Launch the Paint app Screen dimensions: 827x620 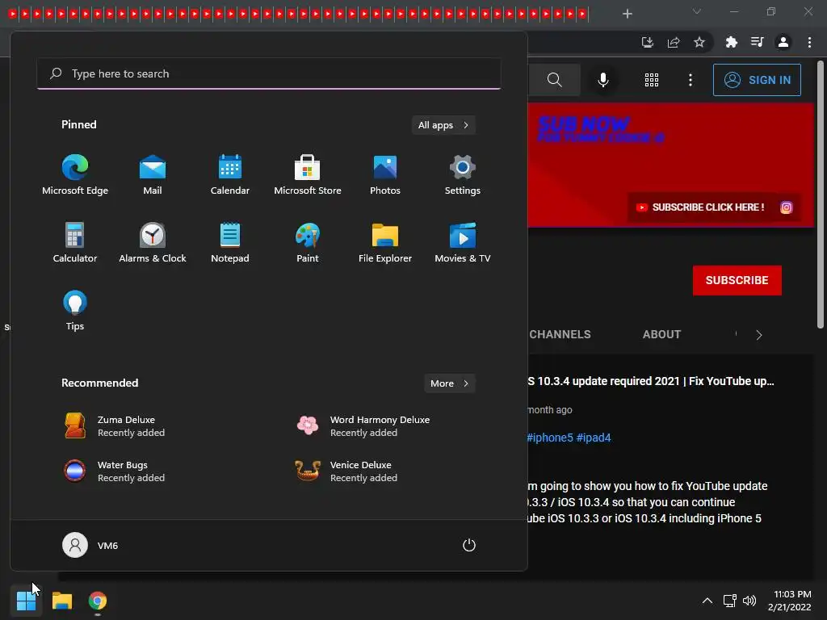[x=308, y=242]
